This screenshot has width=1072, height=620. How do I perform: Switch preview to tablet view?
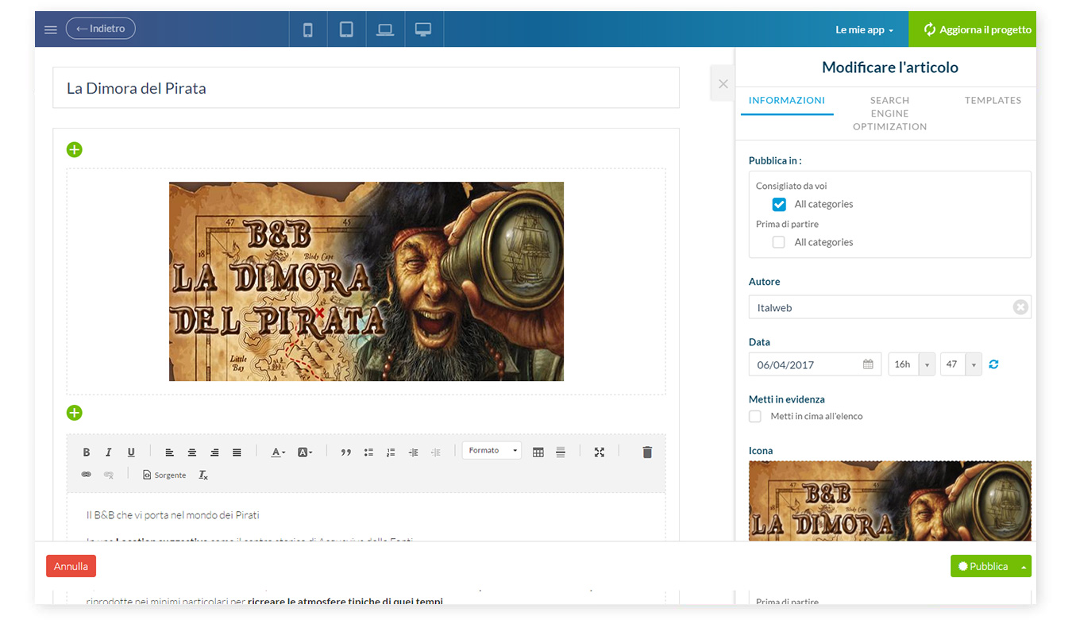pos(346,29)
